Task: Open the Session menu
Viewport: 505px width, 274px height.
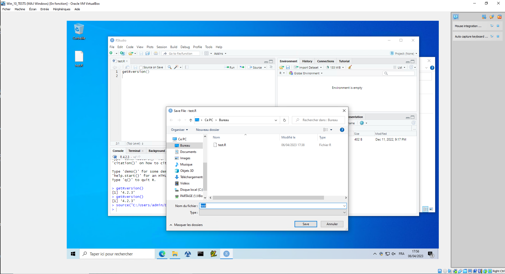Action: (162, 47)
